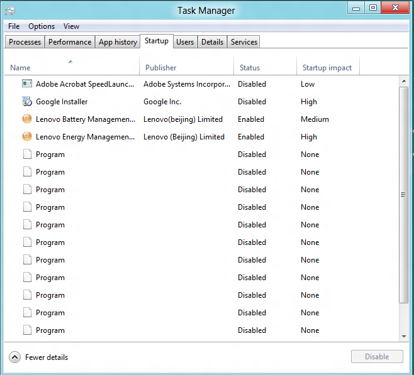Viewport: 414px width, 375px height.
Task: Sort by Startup impact column header
Action: click(327, 68)
